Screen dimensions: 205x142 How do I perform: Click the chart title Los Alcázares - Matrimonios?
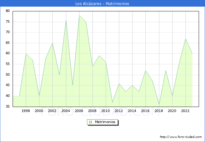coord(102,4)
